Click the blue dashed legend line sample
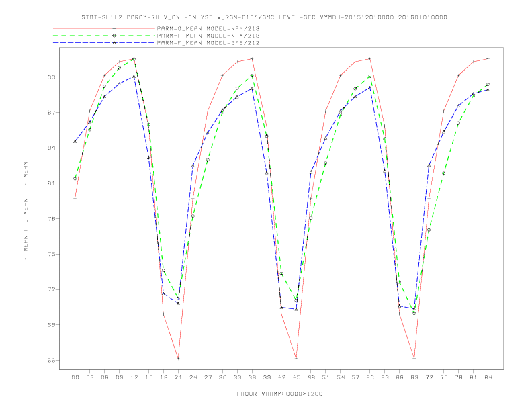Viewport: 532px width, 411px height. tap(104, 43)
